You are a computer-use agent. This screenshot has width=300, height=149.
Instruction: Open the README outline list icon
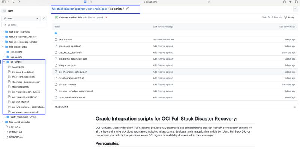click(295, 107)
